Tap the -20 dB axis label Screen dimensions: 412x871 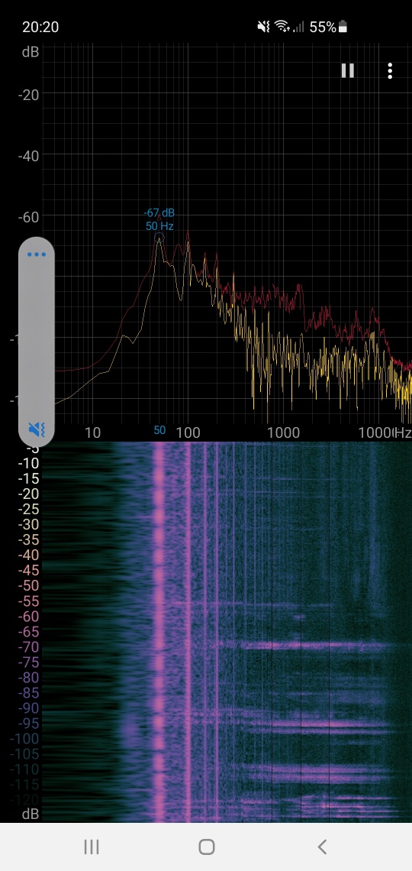point(28,95)
